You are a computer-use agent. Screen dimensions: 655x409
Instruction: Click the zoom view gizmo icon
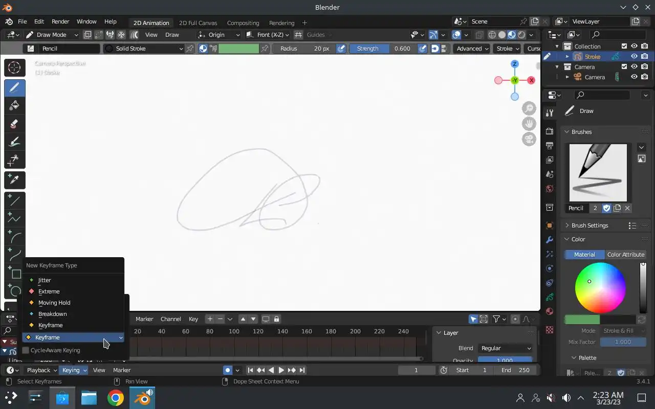[529, 108]
